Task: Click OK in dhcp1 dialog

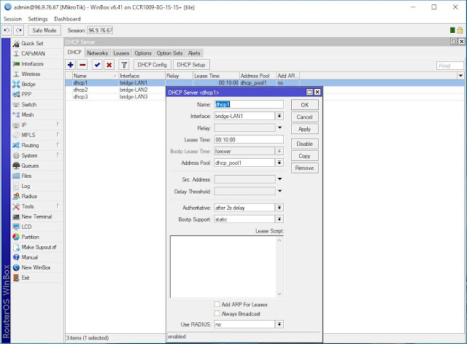Action: click(x=305, y=105)
